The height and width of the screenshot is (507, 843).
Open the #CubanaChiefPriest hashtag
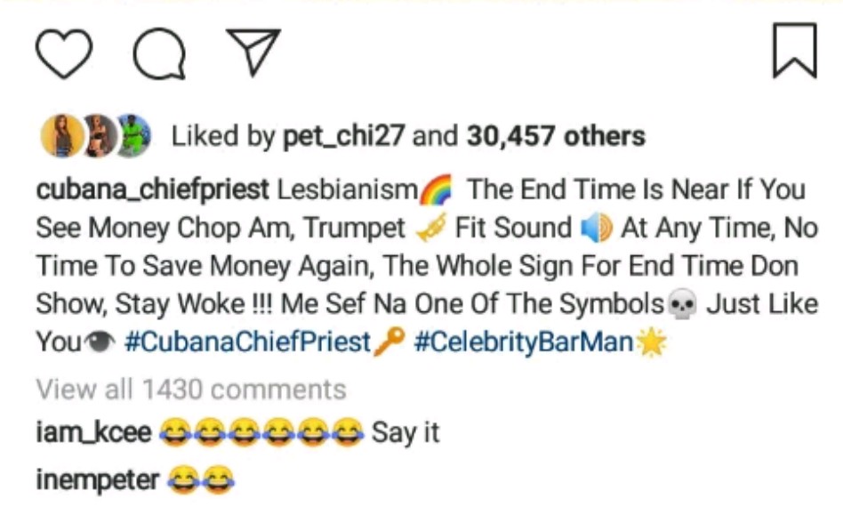(247, 342)
